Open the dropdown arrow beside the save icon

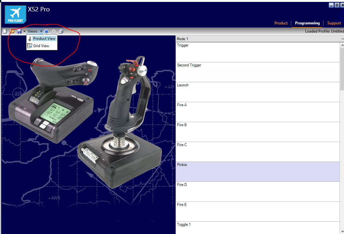click(x=24, y=31)
